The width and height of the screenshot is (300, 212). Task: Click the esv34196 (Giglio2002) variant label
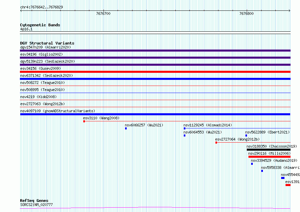pos(41,54)
